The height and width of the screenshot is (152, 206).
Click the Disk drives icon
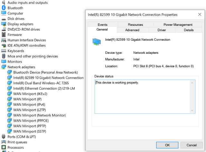(4, 19)
